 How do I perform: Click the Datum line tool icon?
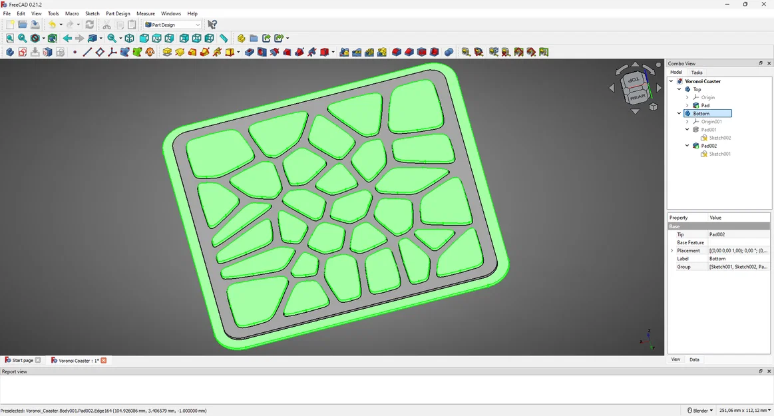tap(87, 52)
